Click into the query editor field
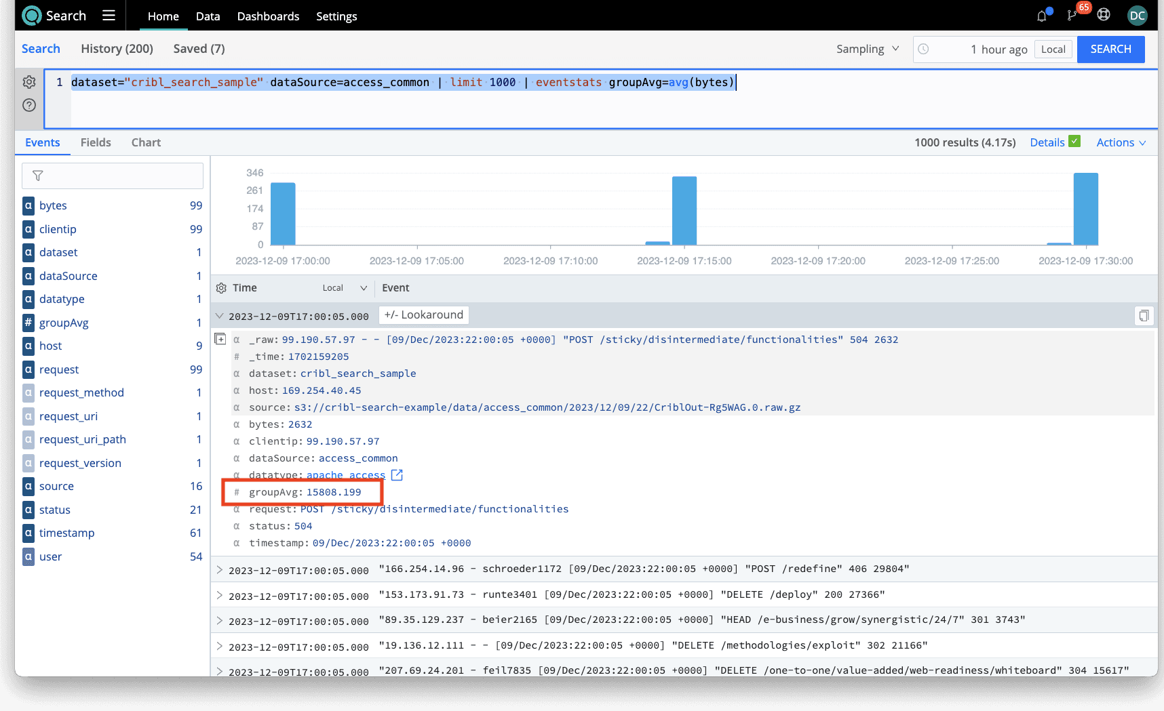This screenshot has width=1164, height=711. [600, 99]
